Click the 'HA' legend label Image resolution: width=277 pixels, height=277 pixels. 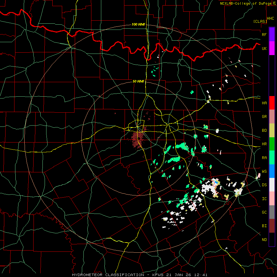tap(264, 103)
